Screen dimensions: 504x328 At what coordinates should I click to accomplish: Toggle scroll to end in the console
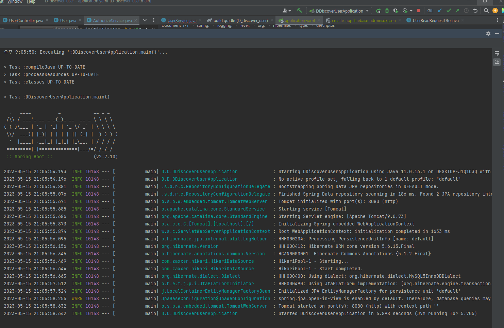click(497, 62)
